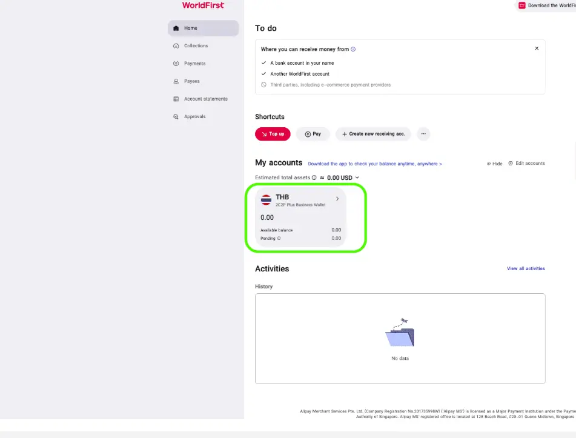Open the more shortcuts ellipsis menu
This screenshot has width=576, height=438.
pos(423,134)
